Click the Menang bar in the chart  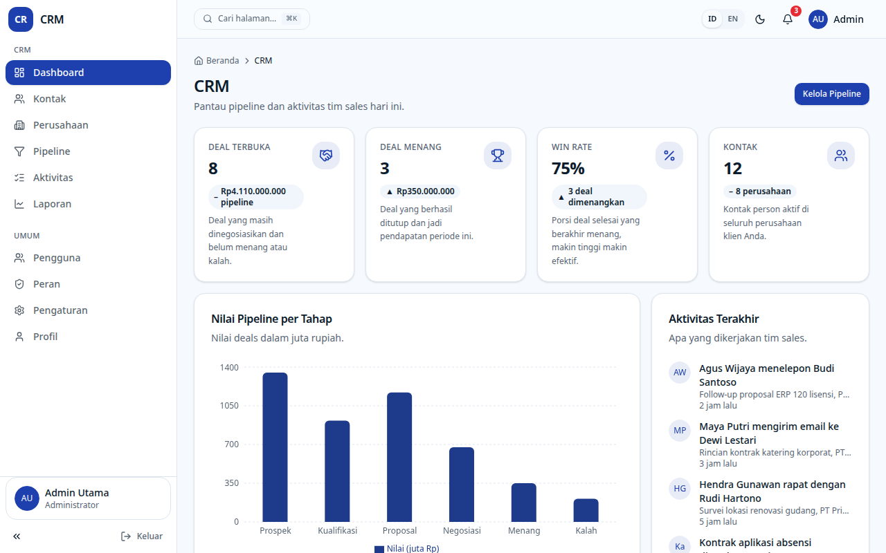[x=524, y=503]
